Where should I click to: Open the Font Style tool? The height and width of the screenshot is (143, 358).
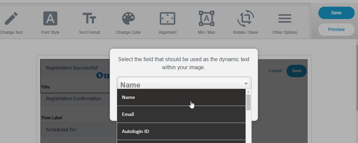(x=50, y=23)
